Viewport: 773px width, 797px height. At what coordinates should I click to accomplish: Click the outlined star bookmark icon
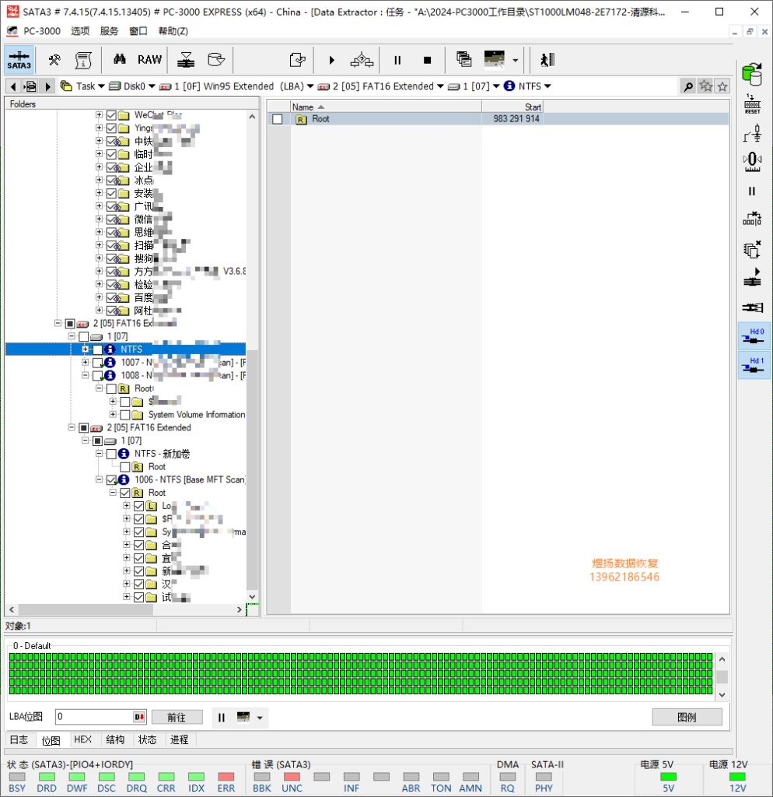(x=722, y=86)
